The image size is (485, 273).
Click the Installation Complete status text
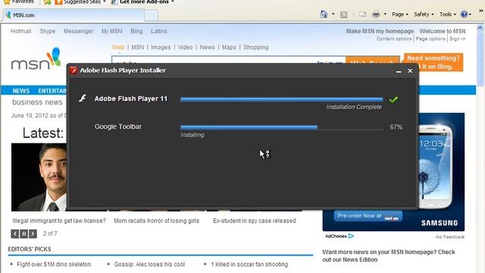pos(354,107)
